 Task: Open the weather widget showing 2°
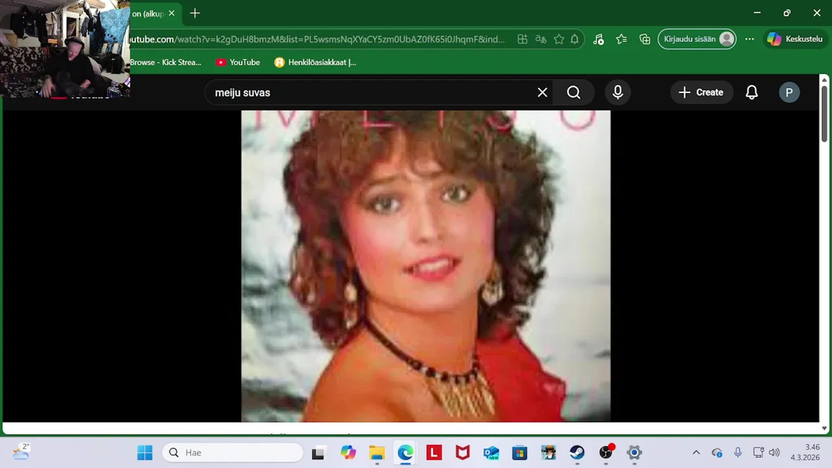(x=21, y=452)
